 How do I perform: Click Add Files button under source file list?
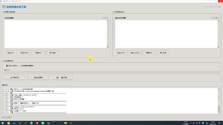[11, 52]
